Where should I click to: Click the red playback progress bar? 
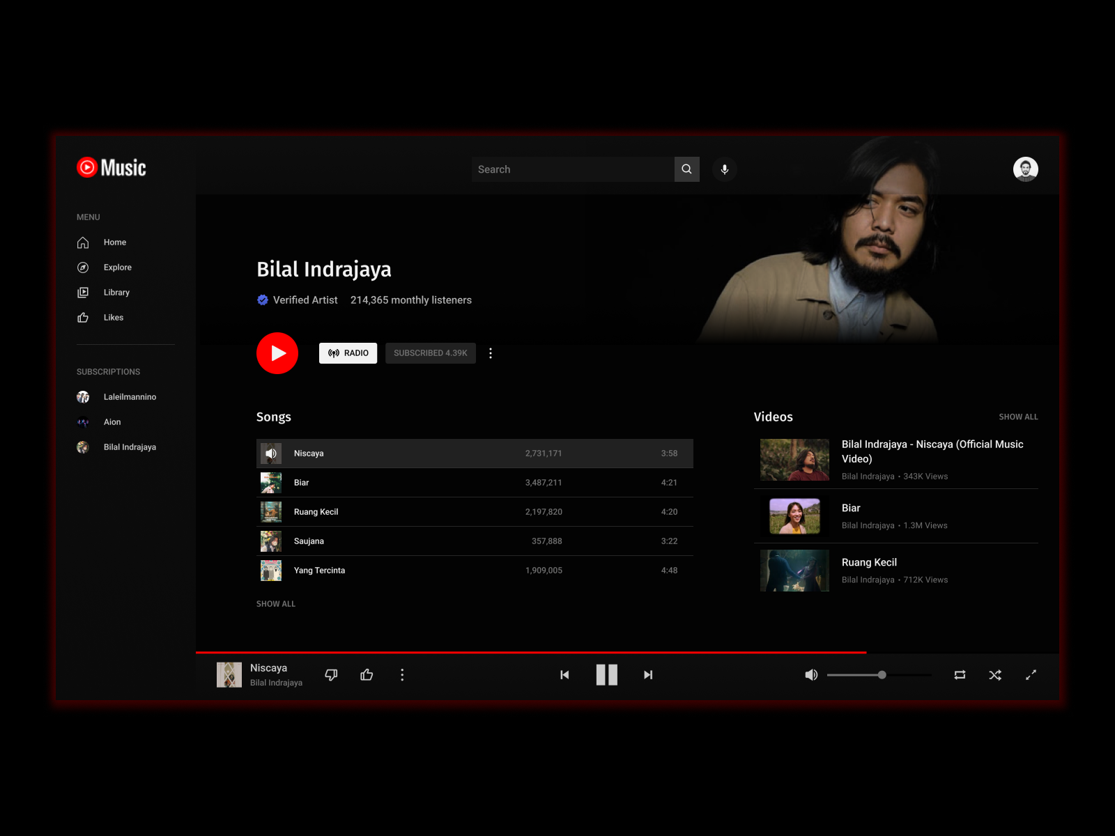click(x=531, y=653)
